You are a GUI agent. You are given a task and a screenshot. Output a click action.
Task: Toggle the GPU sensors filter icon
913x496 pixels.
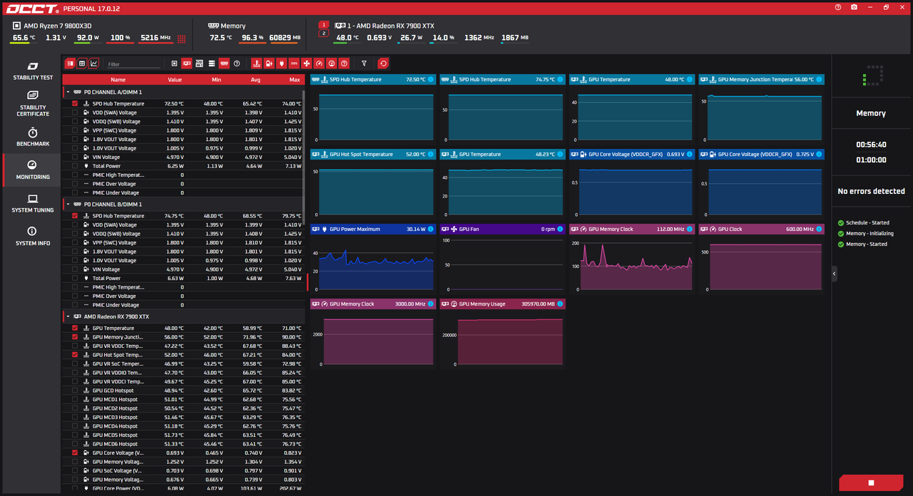coord(186,63)
